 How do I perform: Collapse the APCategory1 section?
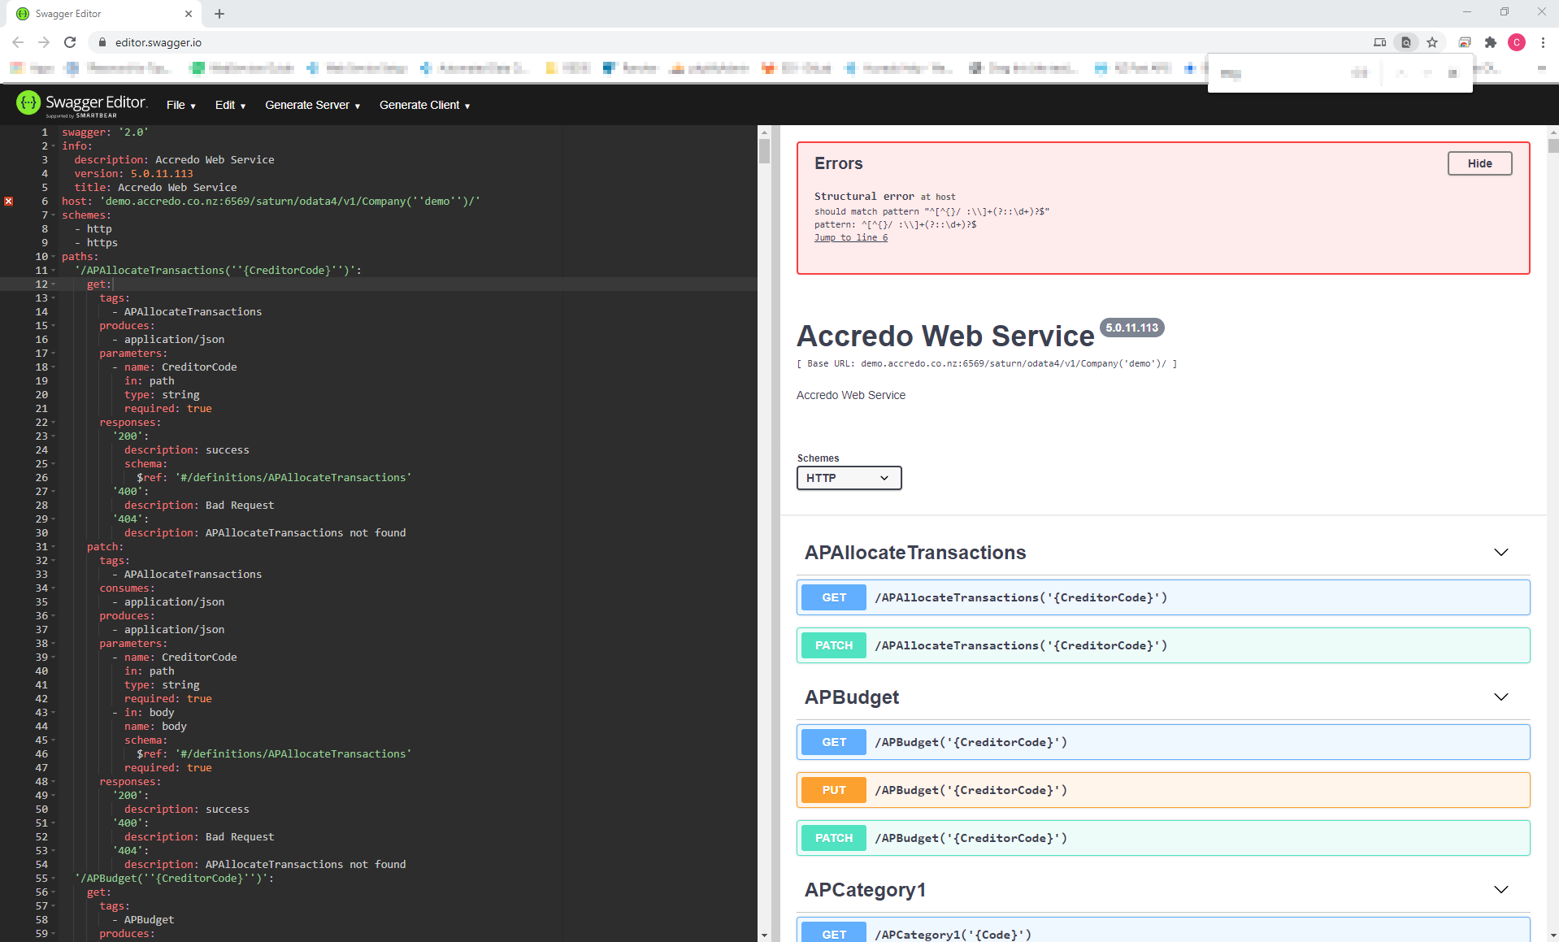(x=1500, y=890)
